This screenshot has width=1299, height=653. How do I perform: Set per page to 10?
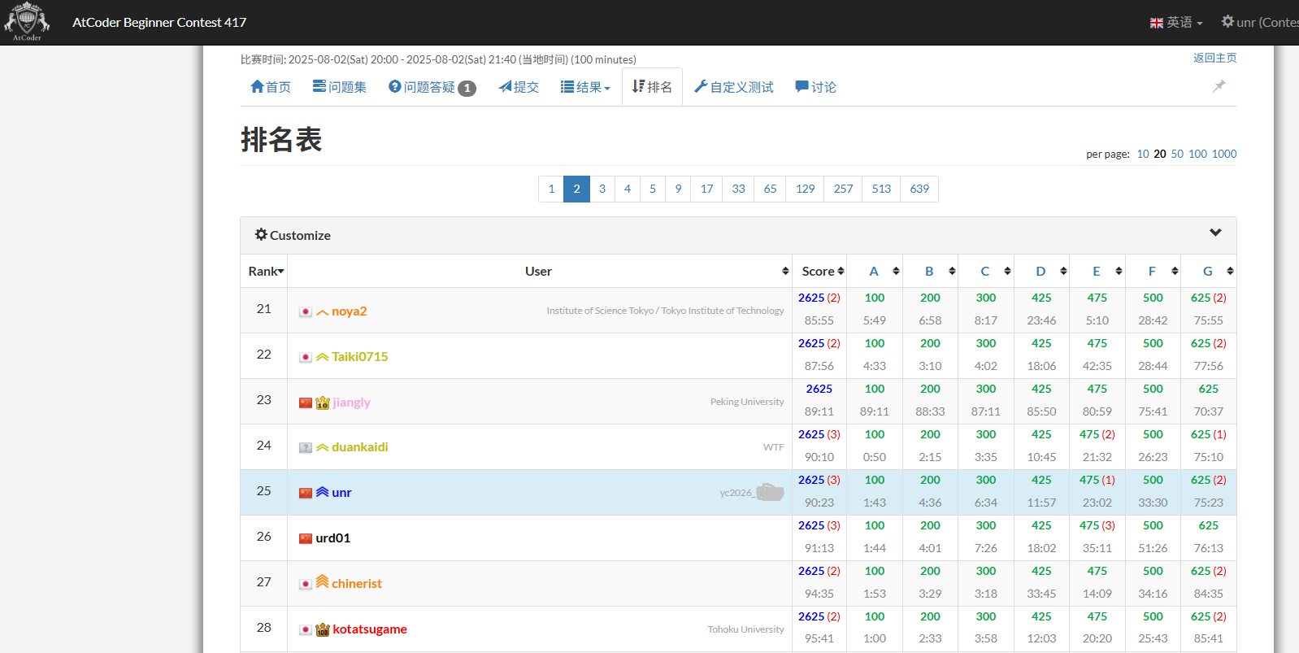(1143, 154)
